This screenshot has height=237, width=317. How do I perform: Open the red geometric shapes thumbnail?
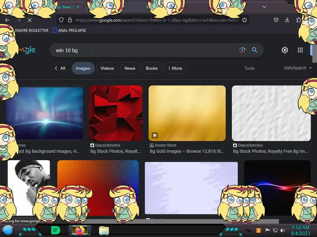116,113
